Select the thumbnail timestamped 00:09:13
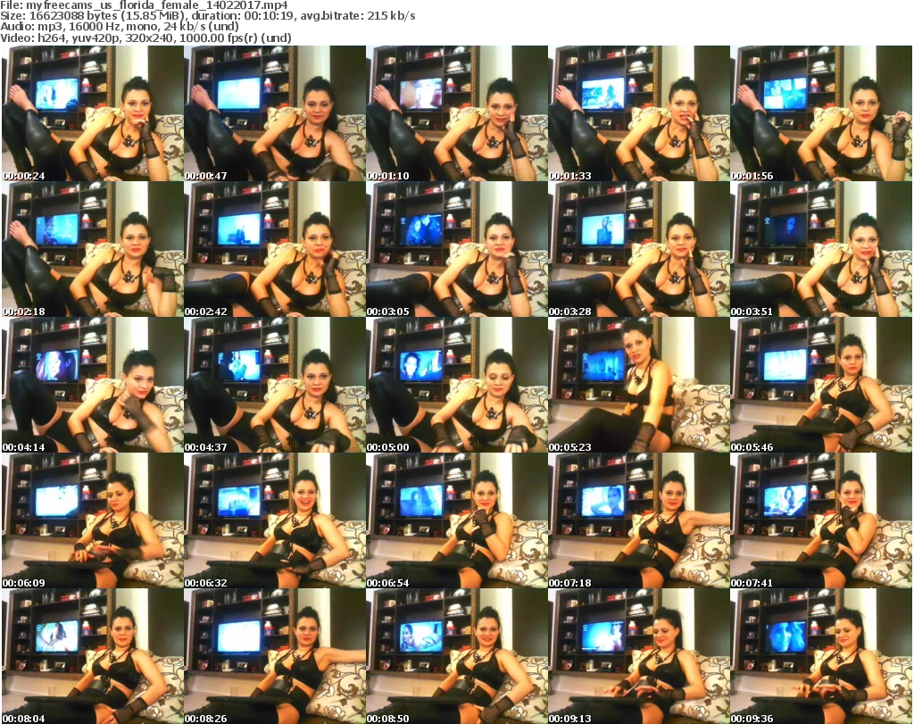This screenshot has width=914, height=724. pyautogui.click(x=639, y=656)
